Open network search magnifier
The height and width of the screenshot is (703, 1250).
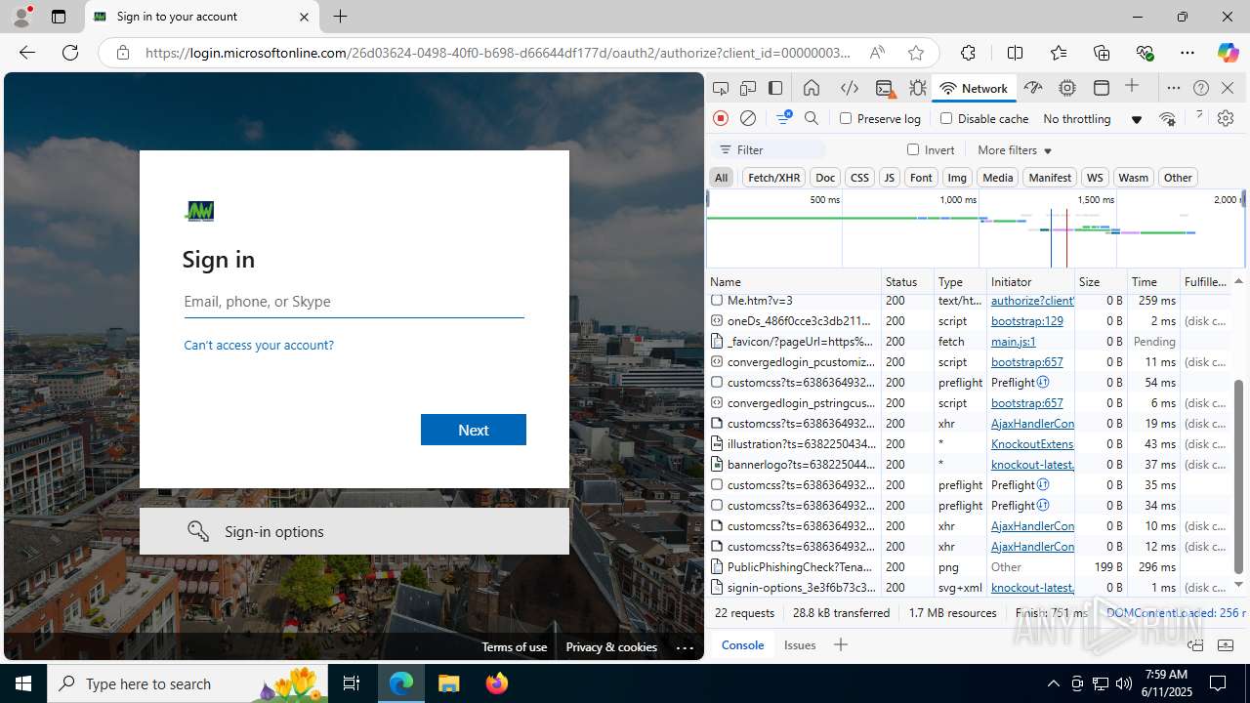pyautogui.click(x=812, y=118)
